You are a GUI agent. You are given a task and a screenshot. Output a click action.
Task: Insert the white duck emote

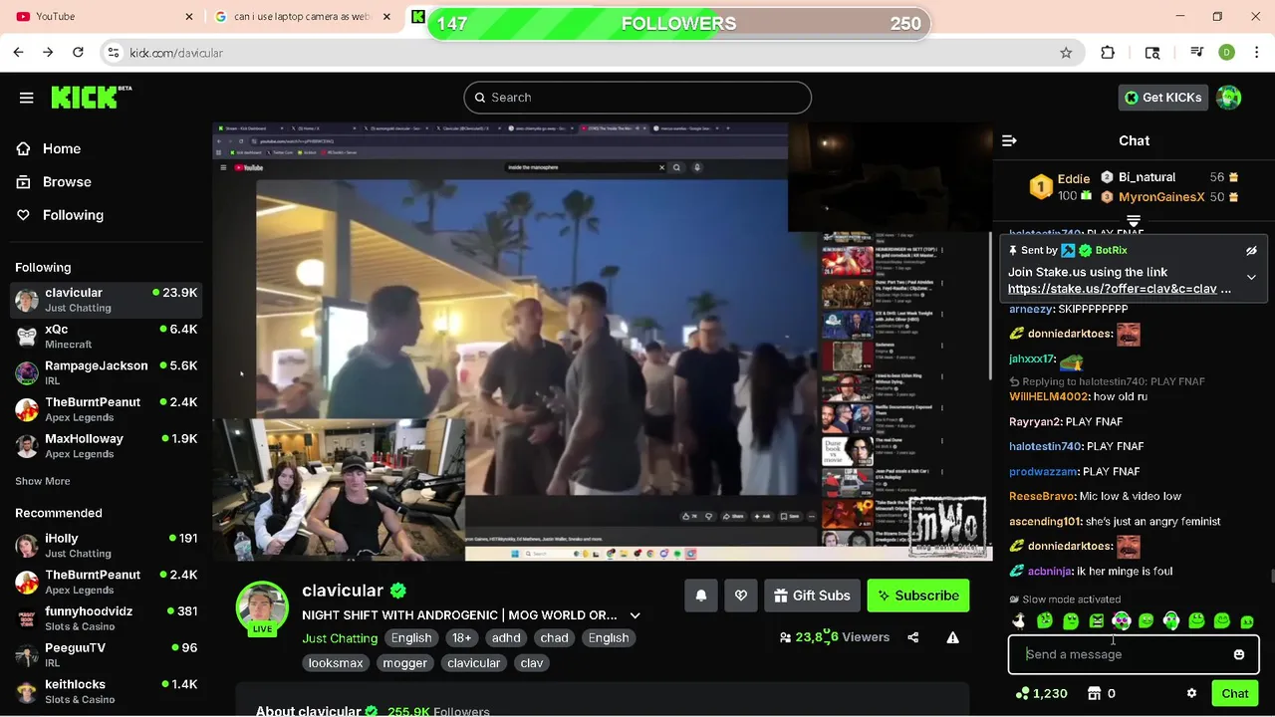[x=1019, y=621]
